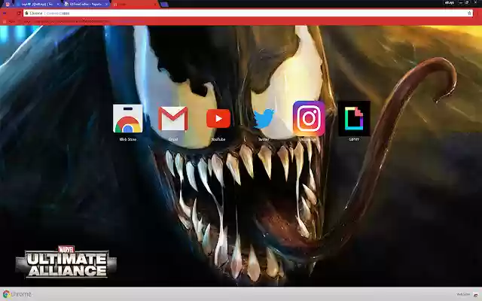Open the Web Store app shortcut
The width and height of the screenshot is (482, 301).
click(127, 119)
